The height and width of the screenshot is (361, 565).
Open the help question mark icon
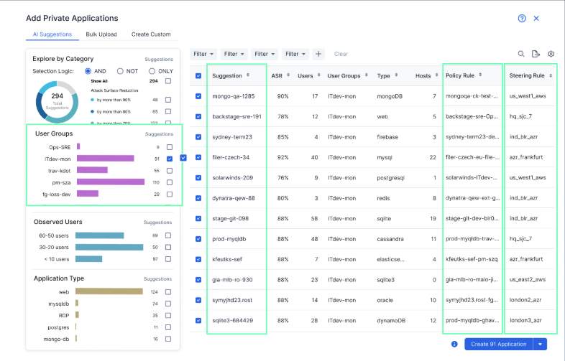pos(522,19)
